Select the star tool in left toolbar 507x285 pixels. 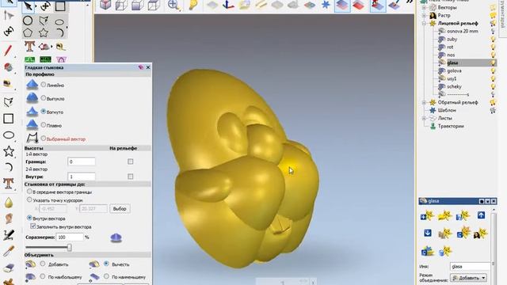pos(9,151)
